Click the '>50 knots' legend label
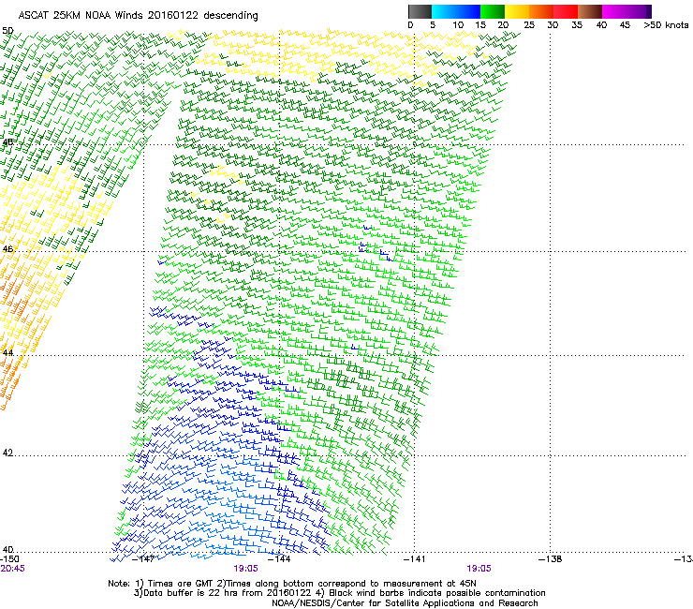This screenshot has height=609, width=693. (x=666, y=25)
